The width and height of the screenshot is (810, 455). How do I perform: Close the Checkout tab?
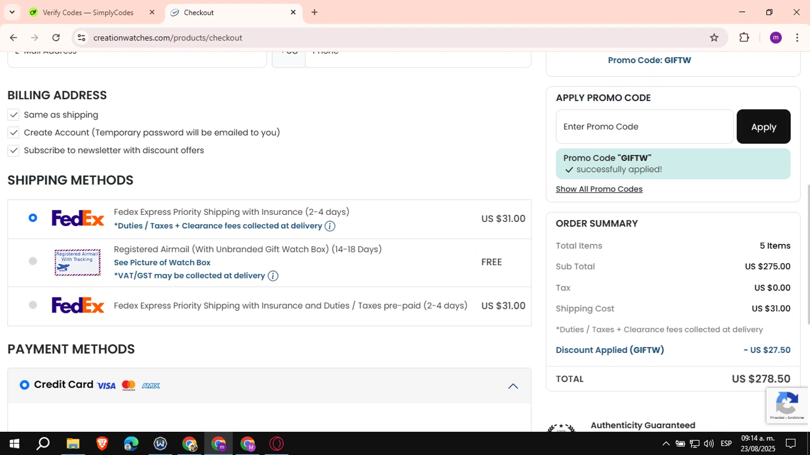pos(293,12)
